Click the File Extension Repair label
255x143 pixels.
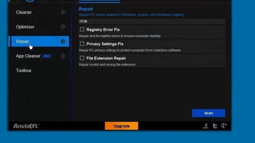click(106, 58)
